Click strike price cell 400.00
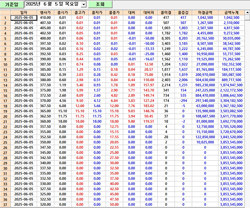250x208 pixels. click(45, 38)
